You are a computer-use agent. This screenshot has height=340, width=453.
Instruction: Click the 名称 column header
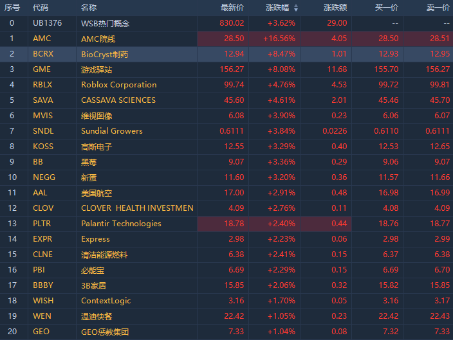tap(89, 8)
